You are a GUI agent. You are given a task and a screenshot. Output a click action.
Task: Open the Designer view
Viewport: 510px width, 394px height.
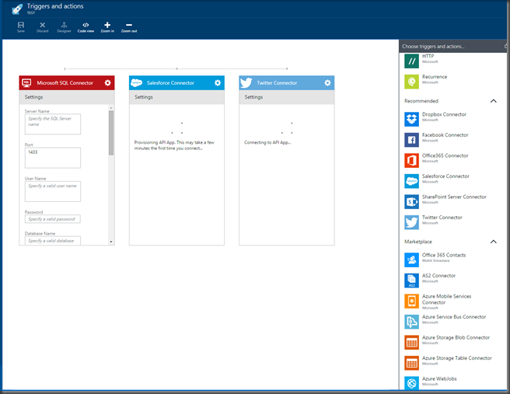click(x=64, y=26)
